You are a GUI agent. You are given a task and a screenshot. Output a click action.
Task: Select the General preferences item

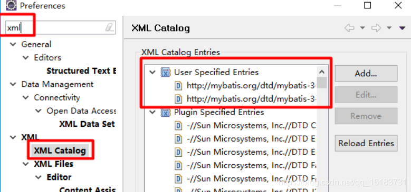36,44
